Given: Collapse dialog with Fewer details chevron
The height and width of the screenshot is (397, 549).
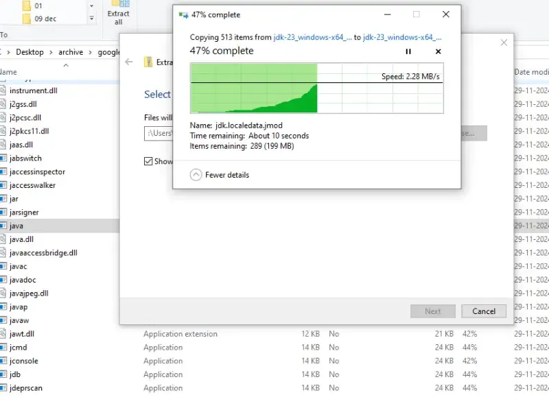Looking at the screenshot, I should (x=196, y=175).
